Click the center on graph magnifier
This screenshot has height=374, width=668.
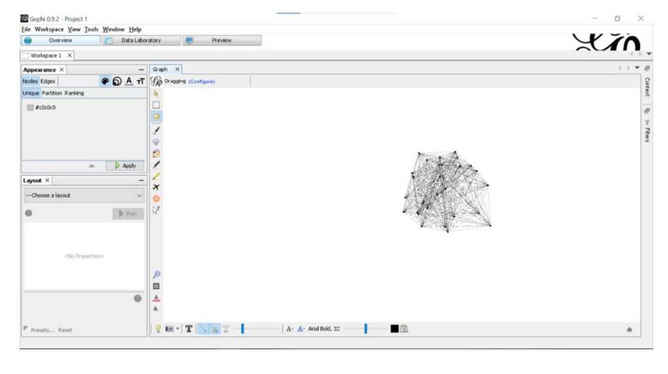point(157,274)
